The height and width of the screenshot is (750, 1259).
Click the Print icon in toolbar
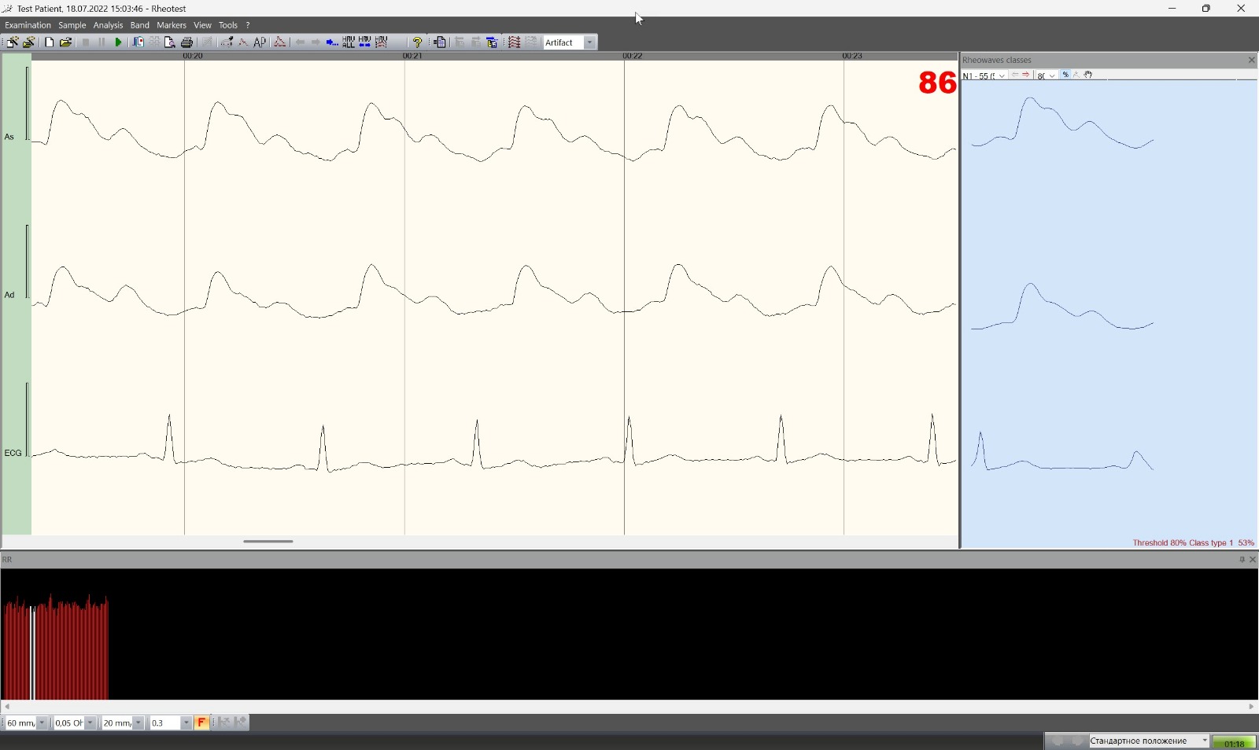pos(186,42)
